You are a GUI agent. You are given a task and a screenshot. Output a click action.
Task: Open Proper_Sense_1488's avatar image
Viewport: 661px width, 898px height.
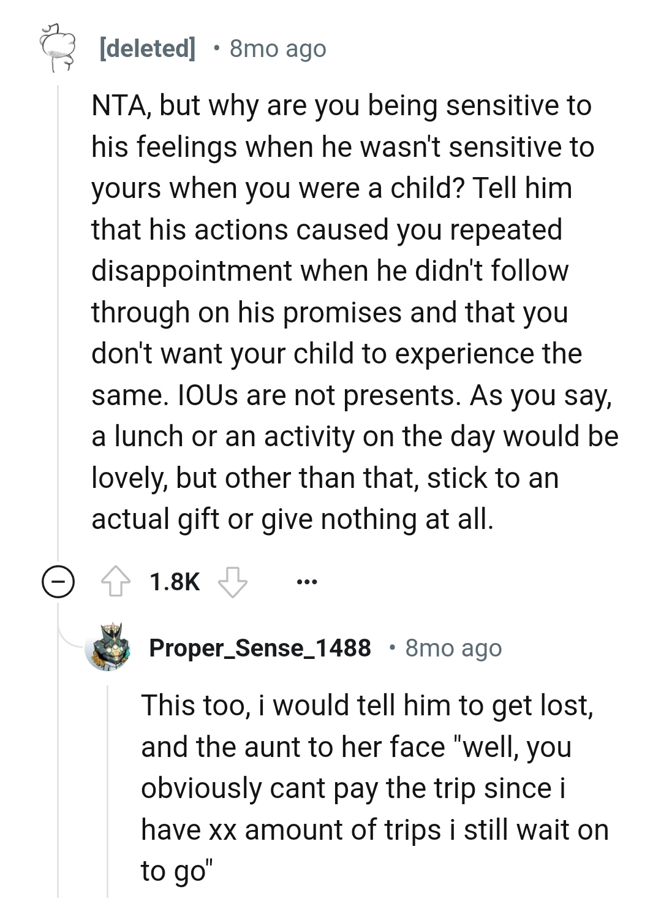coord(108,648)
